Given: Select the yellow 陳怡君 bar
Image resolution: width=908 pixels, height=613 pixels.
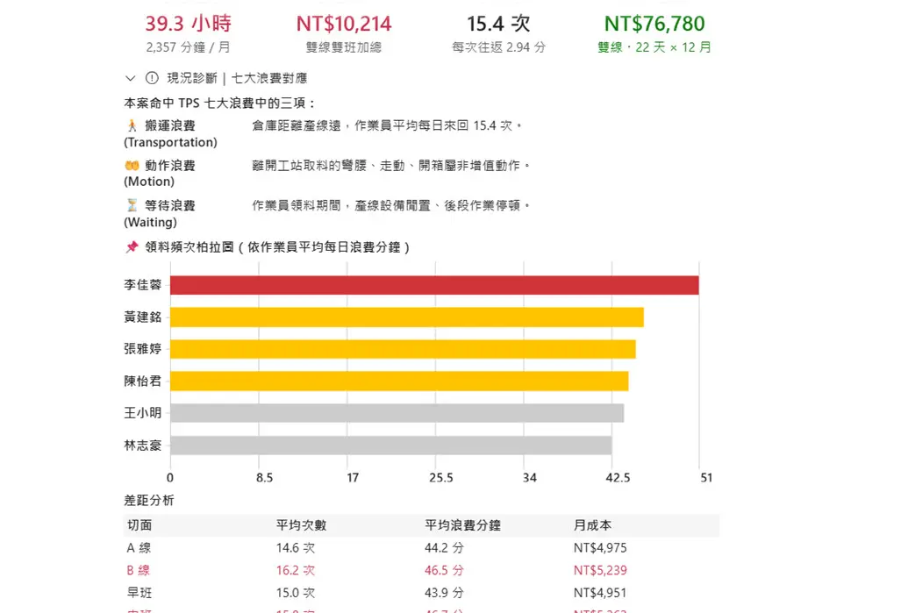Looking at the screenshot, I should [x=399, y=381].
